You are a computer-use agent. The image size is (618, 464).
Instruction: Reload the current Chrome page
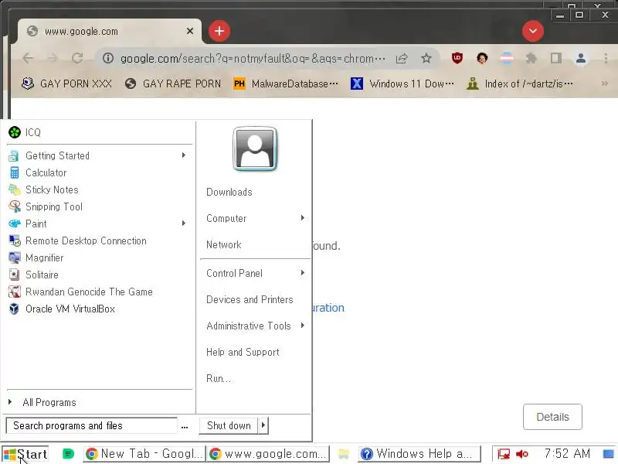click(77, 59)
